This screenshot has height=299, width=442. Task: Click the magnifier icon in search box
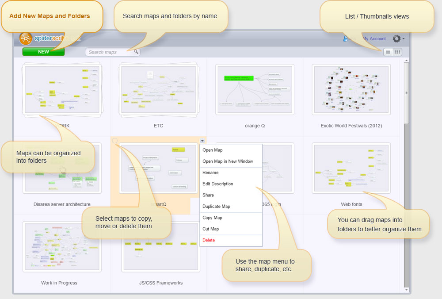136,52
